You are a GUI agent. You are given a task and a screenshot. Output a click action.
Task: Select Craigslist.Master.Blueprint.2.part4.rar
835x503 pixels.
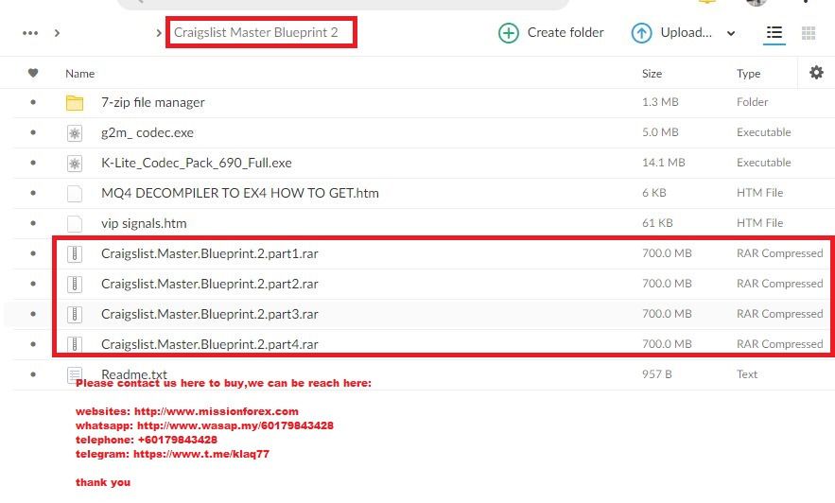[x=210, y=345]
